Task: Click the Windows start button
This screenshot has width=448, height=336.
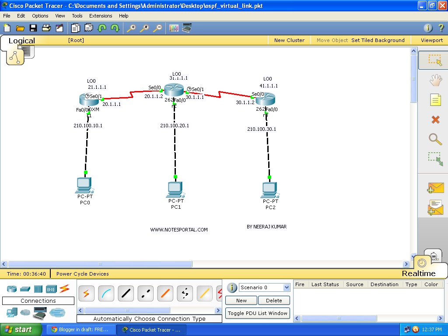Action: click(x=21, y=329)
